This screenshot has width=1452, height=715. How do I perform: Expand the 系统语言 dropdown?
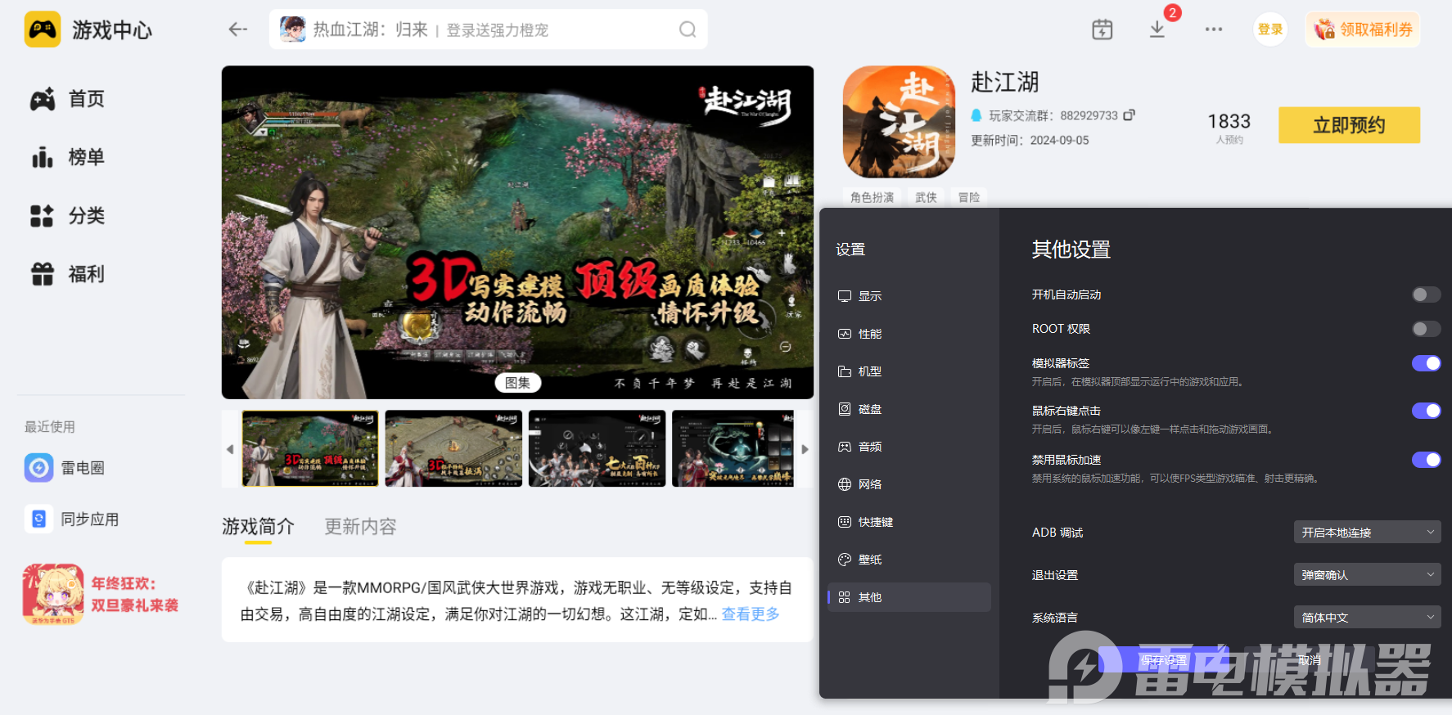click(1367, 617)
